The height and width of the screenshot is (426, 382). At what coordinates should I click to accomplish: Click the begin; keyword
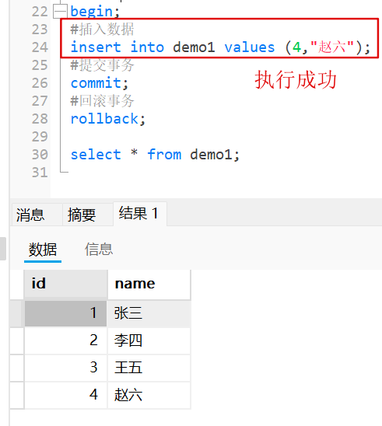(95, 12)
